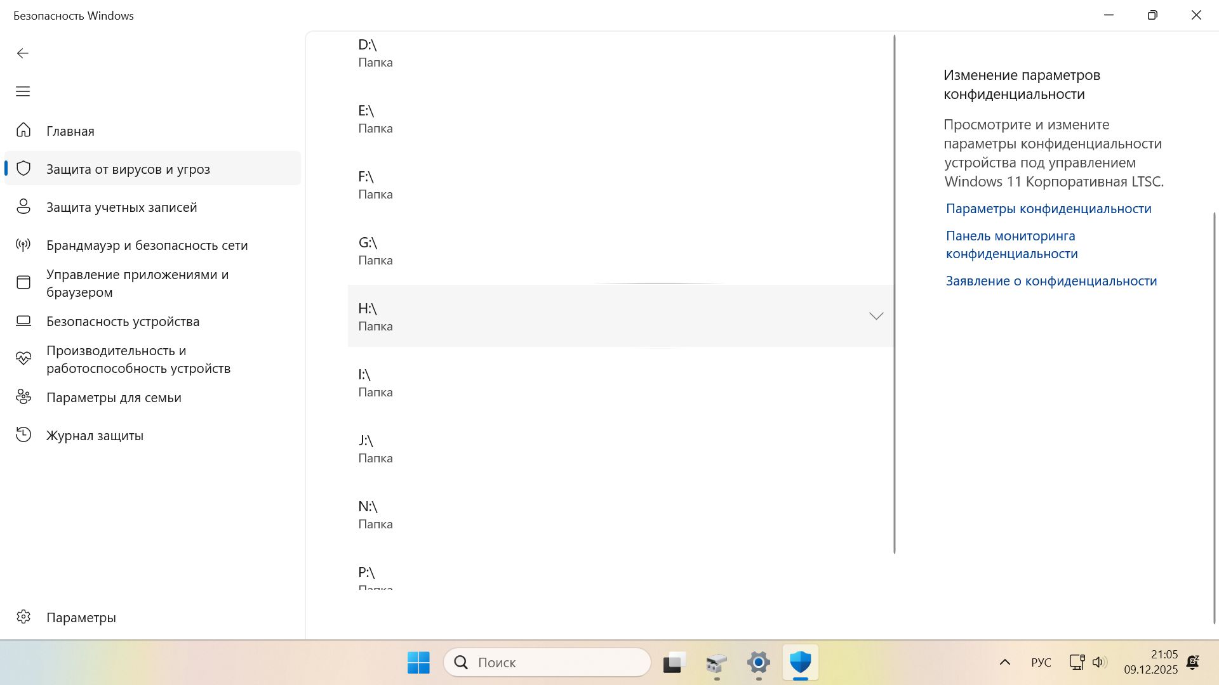Click the device health heart icon

tap(23, 359)
